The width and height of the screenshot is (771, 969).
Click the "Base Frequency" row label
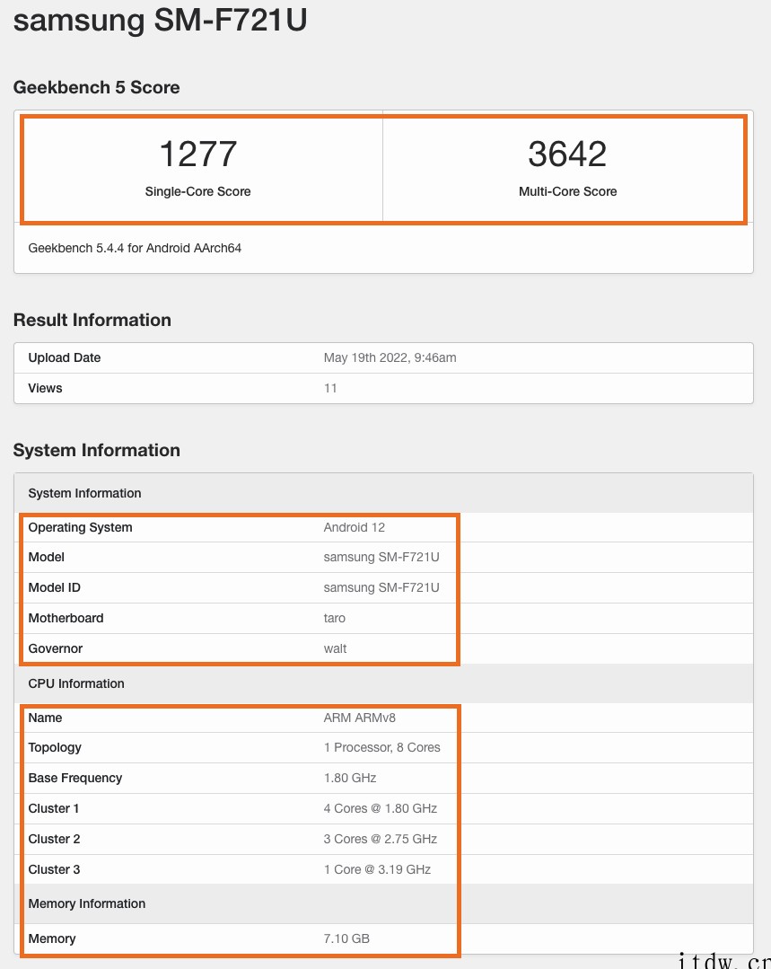coord(75,778)
